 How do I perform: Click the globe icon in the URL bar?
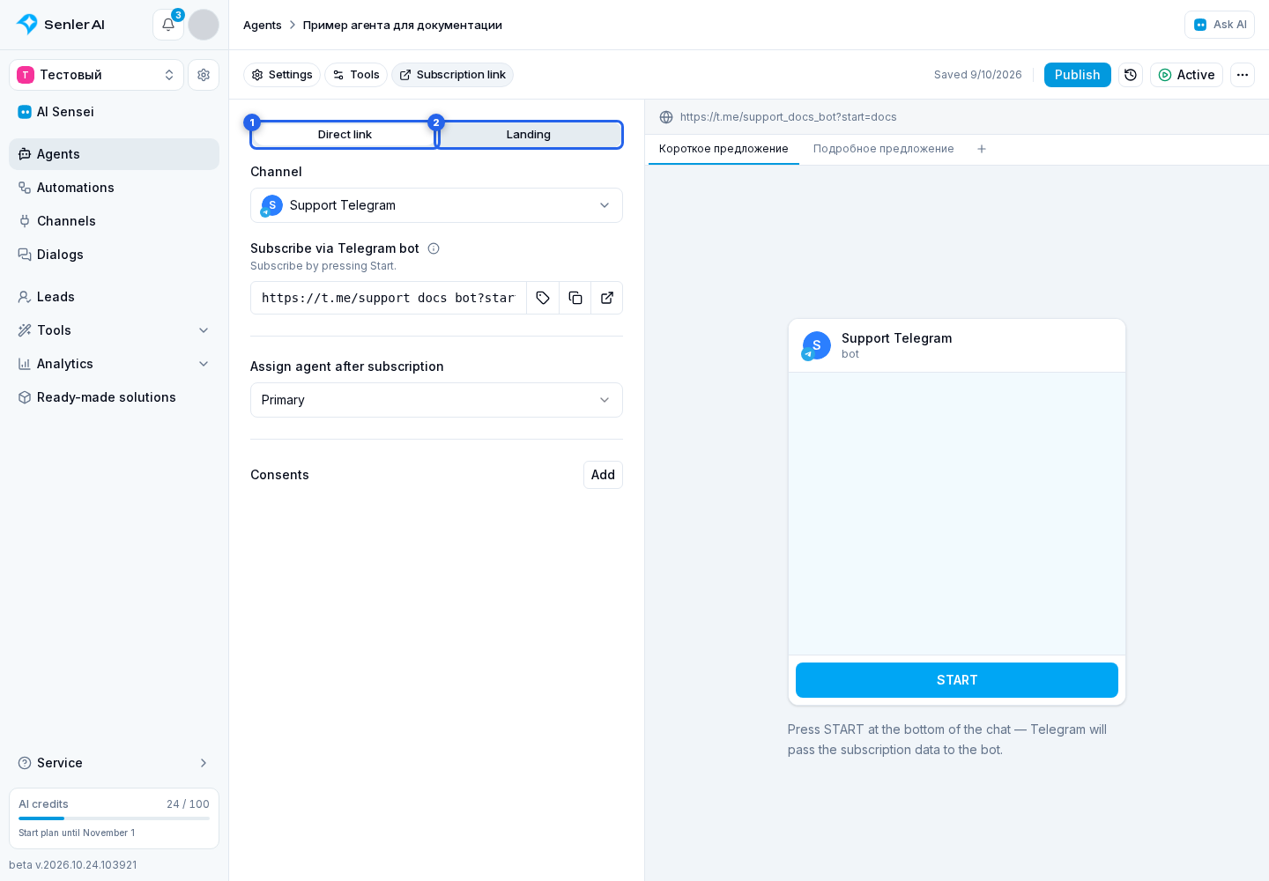click(x=666, y=117)
